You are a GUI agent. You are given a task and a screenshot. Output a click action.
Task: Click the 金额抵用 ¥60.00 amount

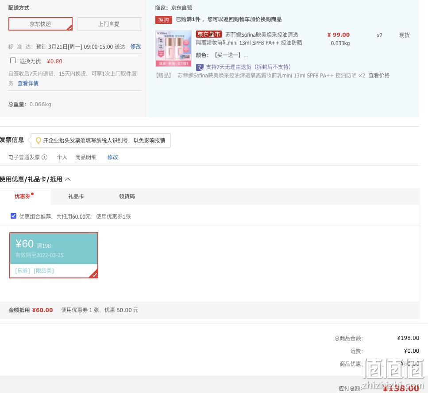tap(42, 310)
